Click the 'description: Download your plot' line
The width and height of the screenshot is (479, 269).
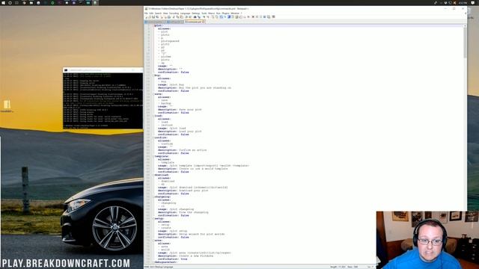pyautogui.click(x=183, y=191)
